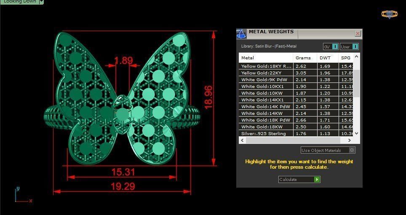
Task: Select the White Gold:10KX1 row
Action: click(x=296, y=86)
